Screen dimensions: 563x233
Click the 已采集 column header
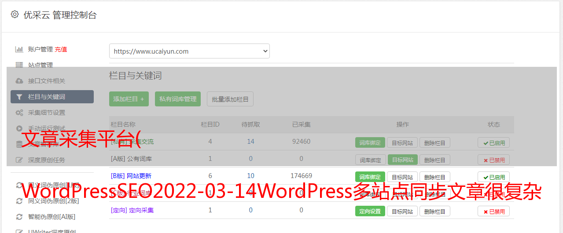(301, 124)
